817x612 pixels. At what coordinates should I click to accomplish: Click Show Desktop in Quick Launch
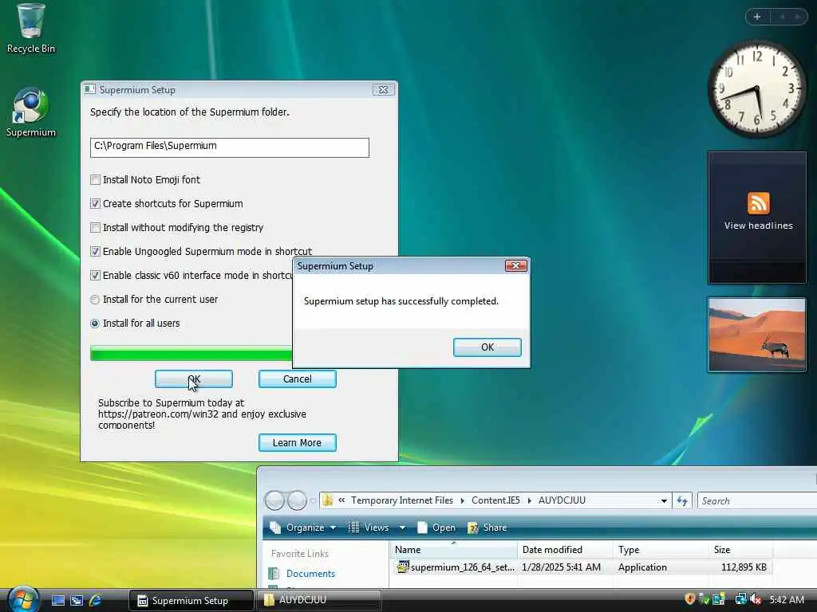pyautogui.click(x=57, y=600)
